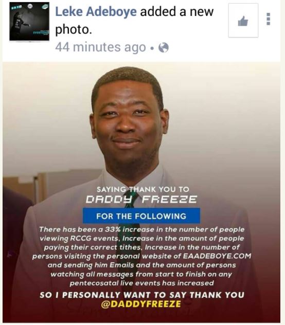Like the post with the thumbs-up icon
The image size is (285, 325).
click(243, 21)
